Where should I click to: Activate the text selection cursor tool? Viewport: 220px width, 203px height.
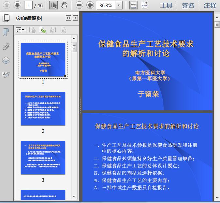click(x=53, y=5)
